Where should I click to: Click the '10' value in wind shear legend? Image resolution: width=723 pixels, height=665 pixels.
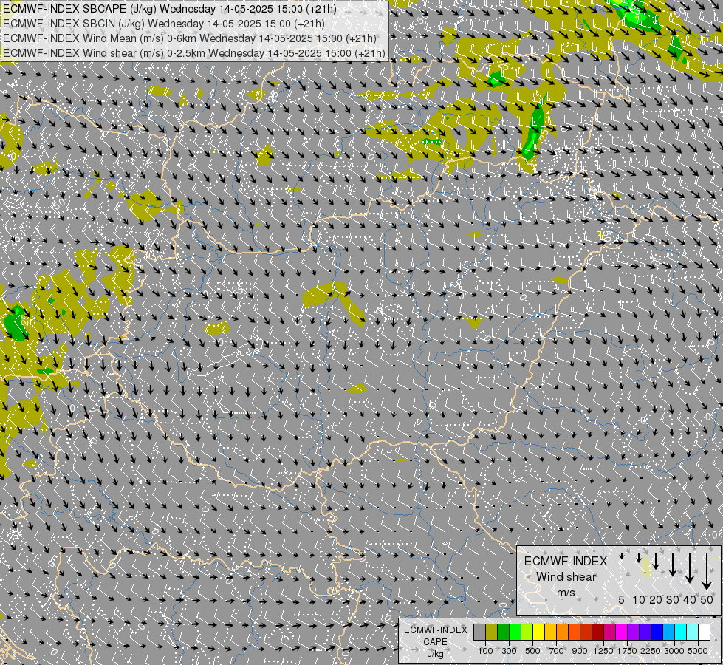click(x=639, y=599)
